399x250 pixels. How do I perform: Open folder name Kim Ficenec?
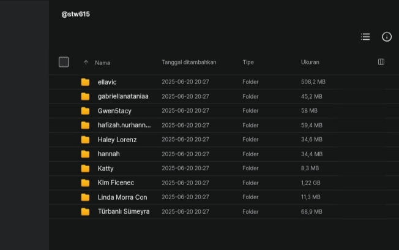pyautogui.click(x=116, y=183)
